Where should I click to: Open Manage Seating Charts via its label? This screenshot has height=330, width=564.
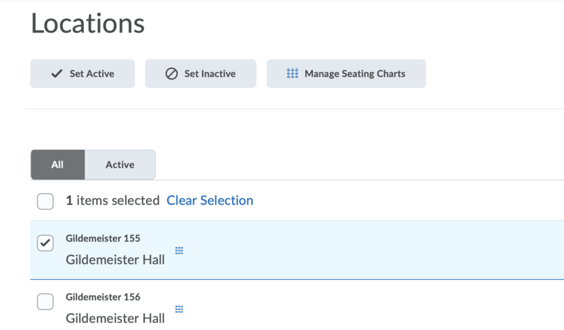pyautogui.click(x=355, y=73)
